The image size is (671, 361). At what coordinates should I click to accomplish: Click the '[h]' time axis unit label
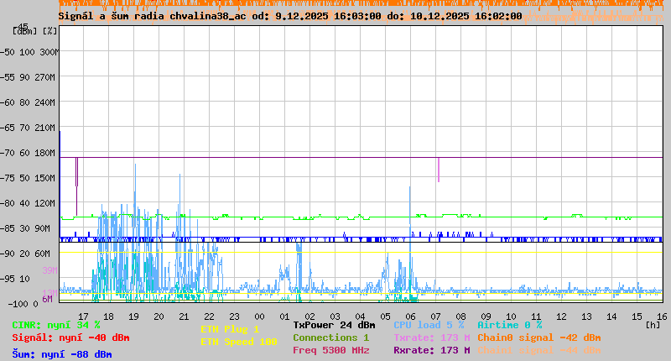point(653,326)
